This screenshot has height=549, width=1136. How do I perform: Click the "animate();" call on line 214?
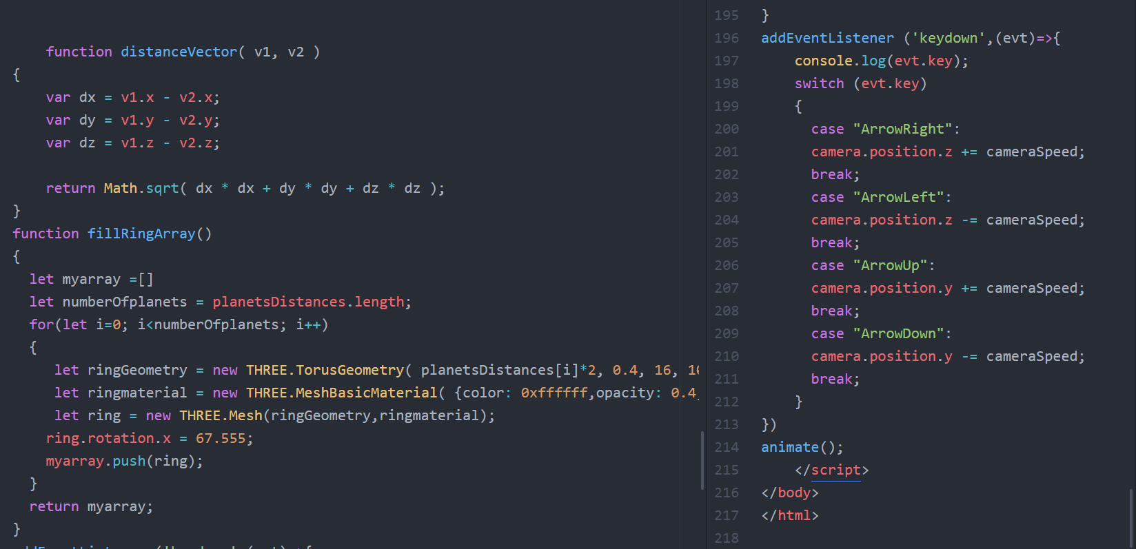(802, 447)
